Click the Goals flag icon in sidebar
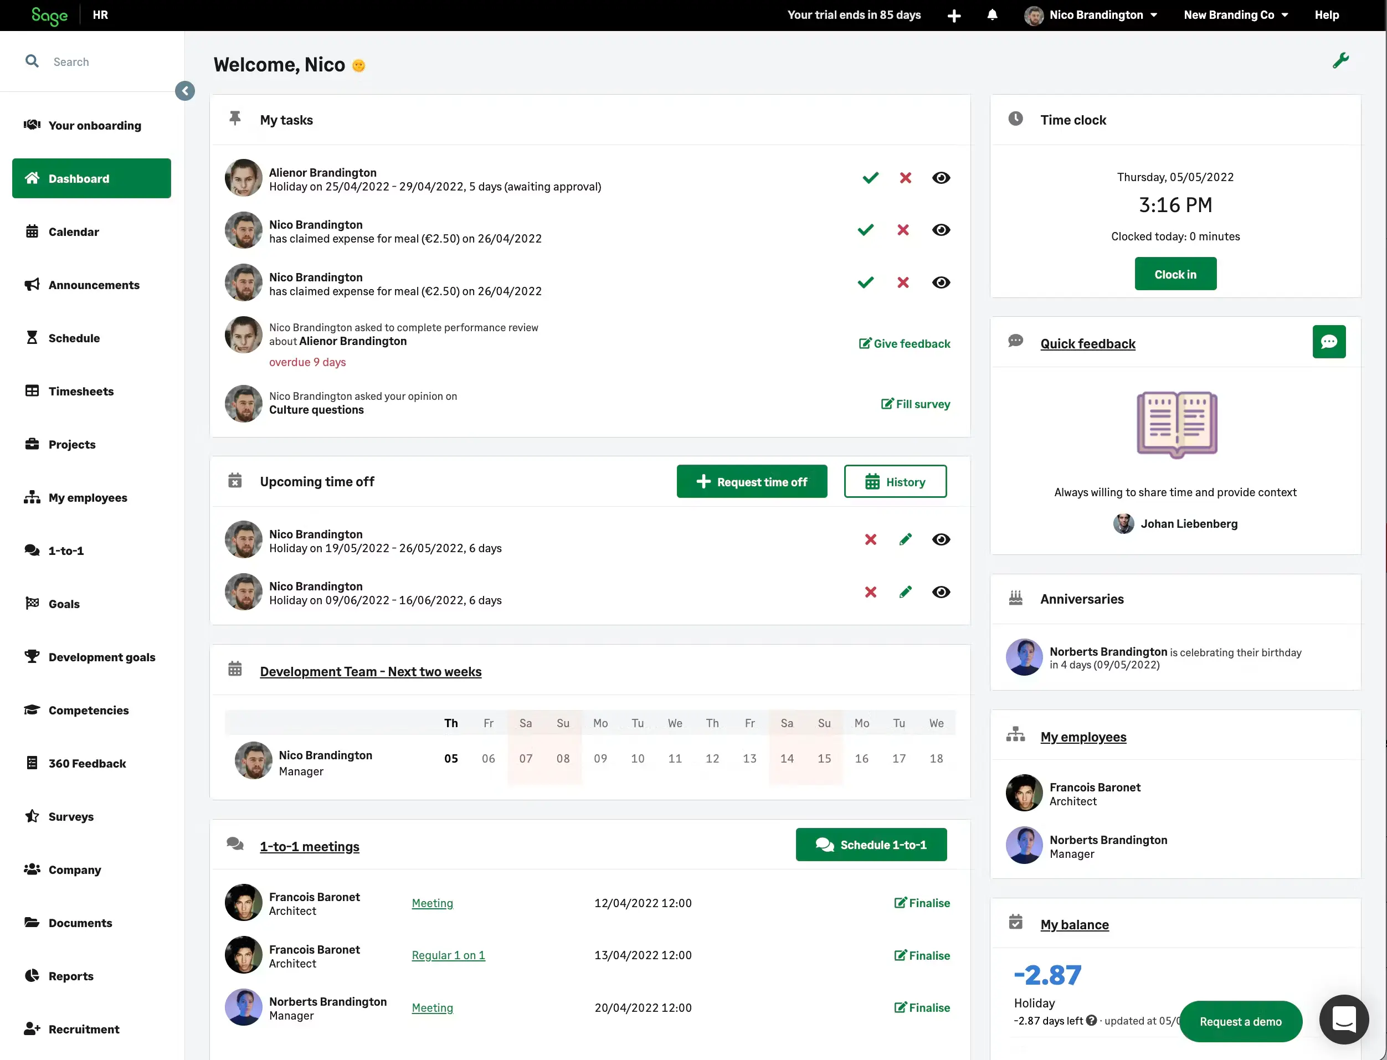 pos(32,604)
